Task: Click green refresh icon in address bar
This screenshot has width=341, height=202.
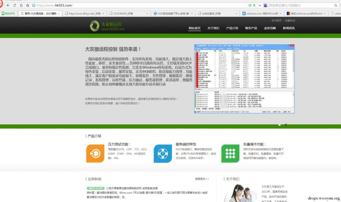Action: coord(250,5)
